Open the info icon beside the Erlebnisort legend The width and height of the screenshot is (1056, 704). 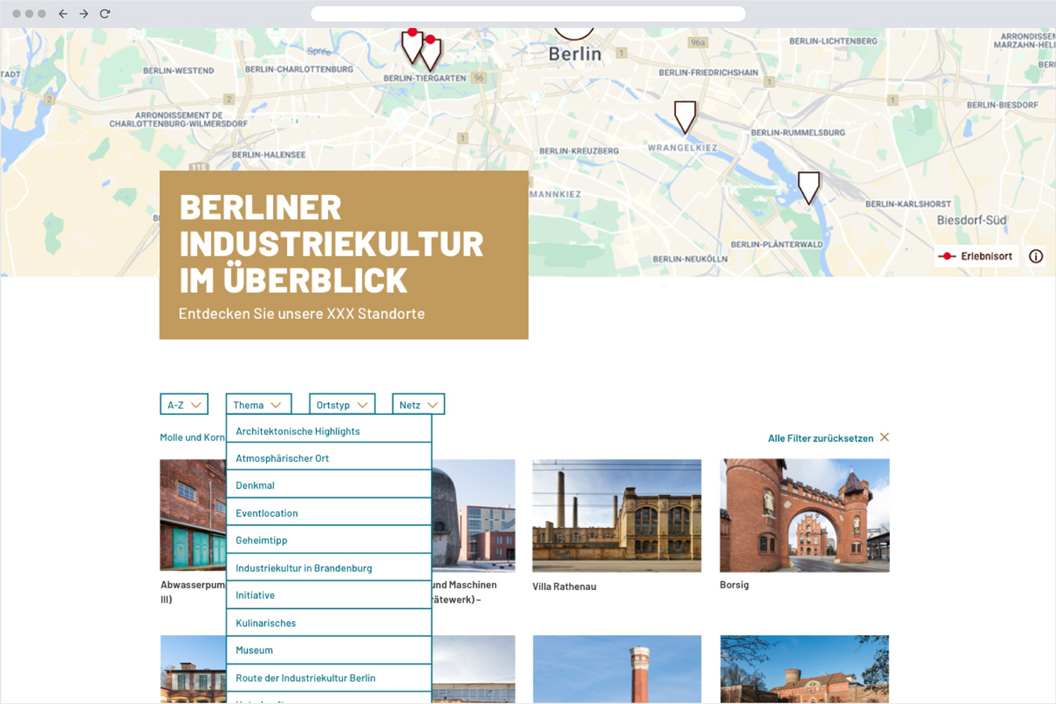coord(1035,256)
